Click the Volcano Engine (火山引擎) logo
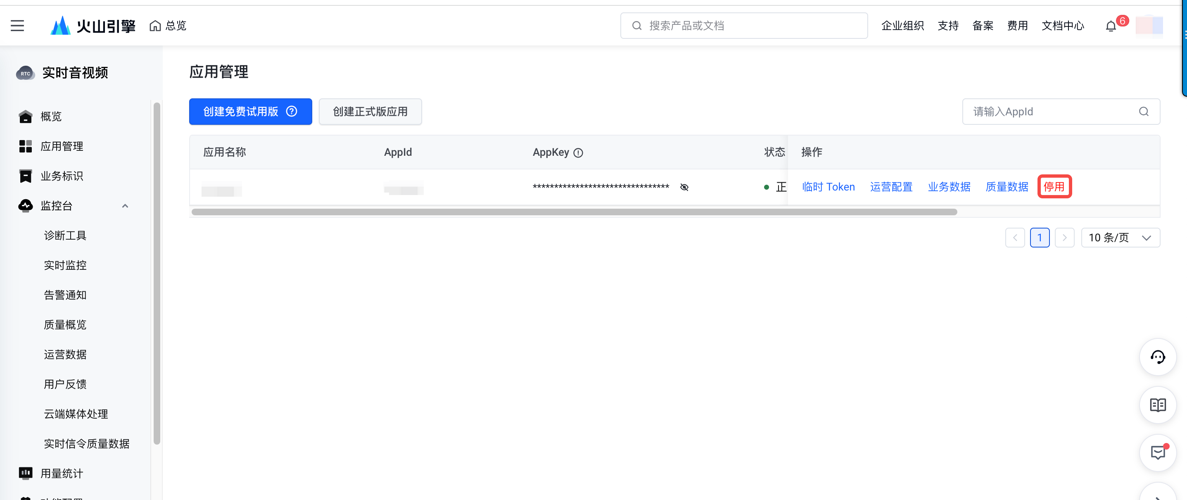 tap(93, 26)
